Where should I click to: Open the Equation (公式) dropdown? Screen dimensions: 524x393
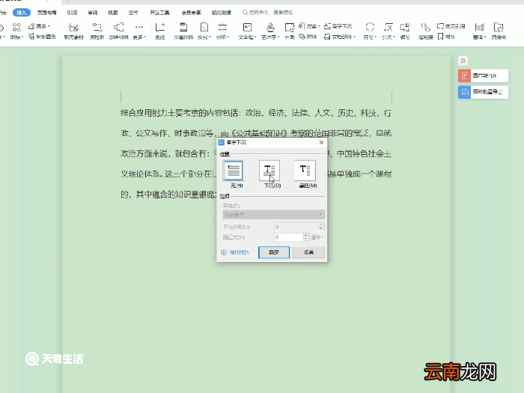coord(389,31)
